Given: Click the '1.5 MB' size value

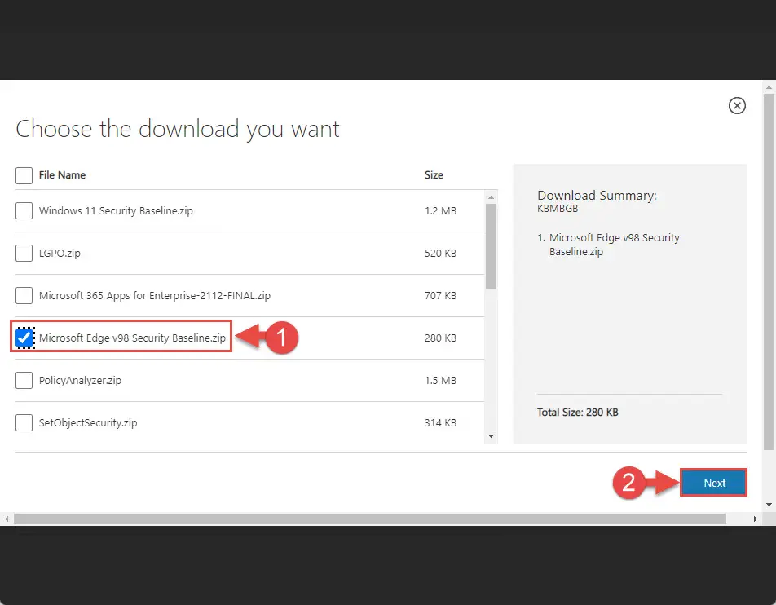Looking at the screenshot, I should pos(440,380).
